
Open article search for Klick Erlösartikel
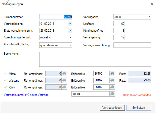[112, 87]
